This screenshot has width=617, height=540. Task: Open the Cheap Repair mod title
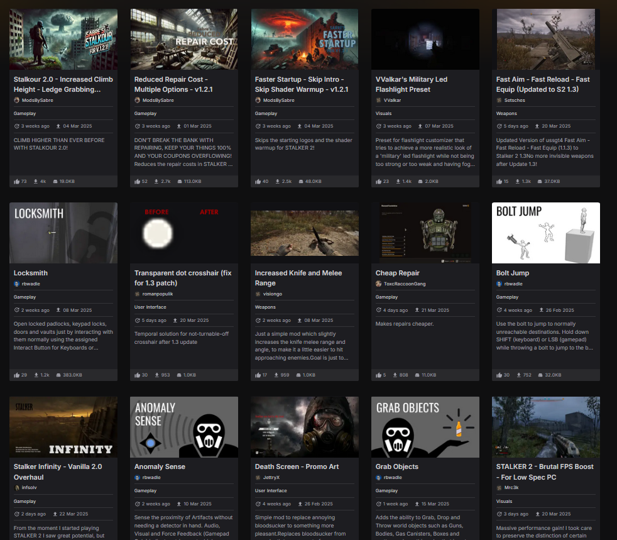tap(398, 273)
